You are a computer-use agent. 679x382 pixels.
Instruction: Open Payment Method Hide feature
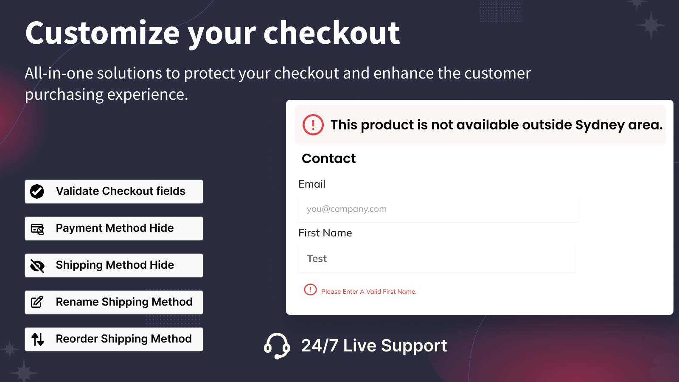tap(114, 228)
